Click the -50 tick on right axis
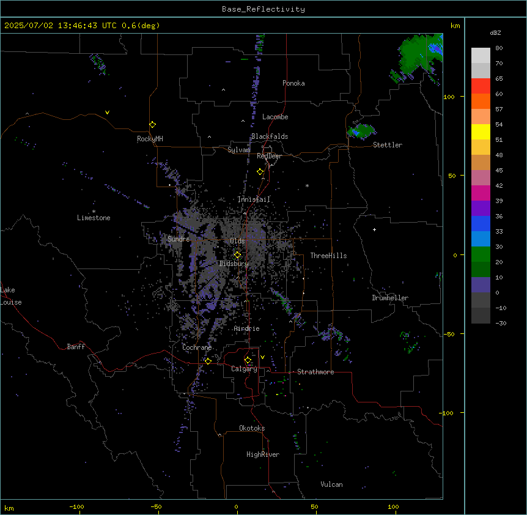Image resolution: width=527 pixels, height=515 pixels. pyautogui.click(x=449, y=334)
